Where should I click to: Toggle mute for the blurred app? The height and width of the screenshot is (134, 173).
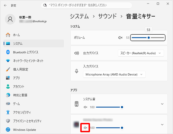point(85,128)
